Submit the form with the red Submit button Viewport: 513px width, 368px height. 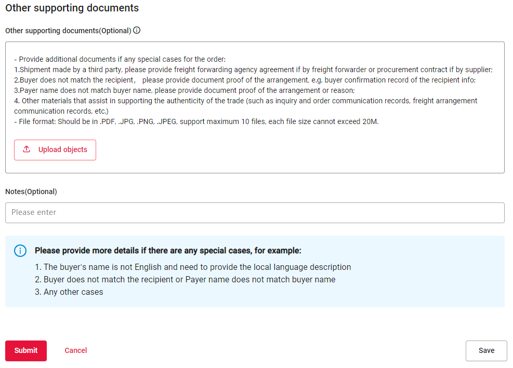click(x=26, y=350)
